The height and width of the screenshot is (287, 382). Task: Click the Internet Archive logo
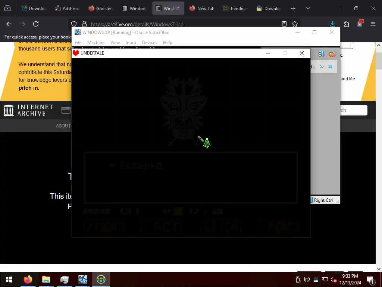[28, 110]
